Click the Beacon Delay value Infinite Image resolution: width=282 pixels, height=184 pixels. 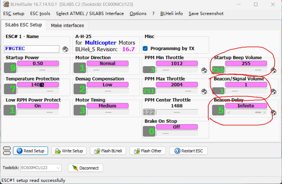point(246,106)
